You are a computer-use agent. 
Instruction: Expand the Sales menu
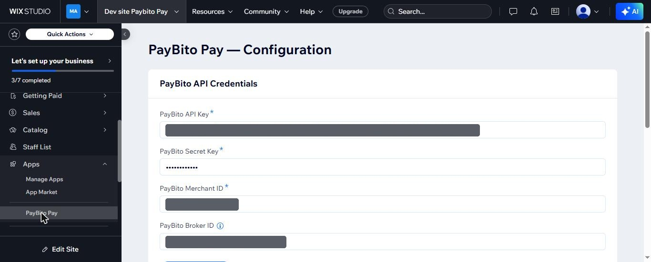coord(59,113)
